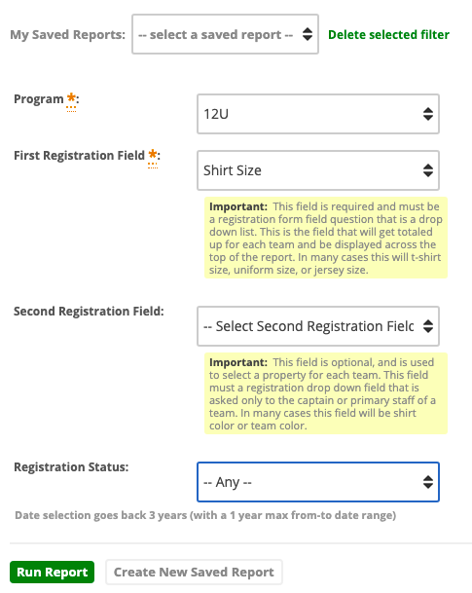The width and height of the screenshot is (472, 593).
Task: Click the Registration Status label
Action: click(x=71, y=467)
